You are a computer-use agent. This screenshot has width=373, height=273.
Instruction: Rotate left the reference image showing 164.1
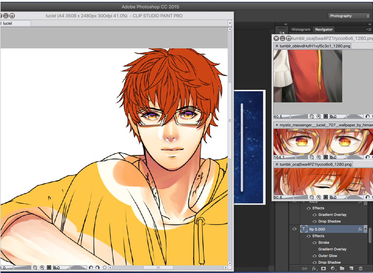(367, 157)
